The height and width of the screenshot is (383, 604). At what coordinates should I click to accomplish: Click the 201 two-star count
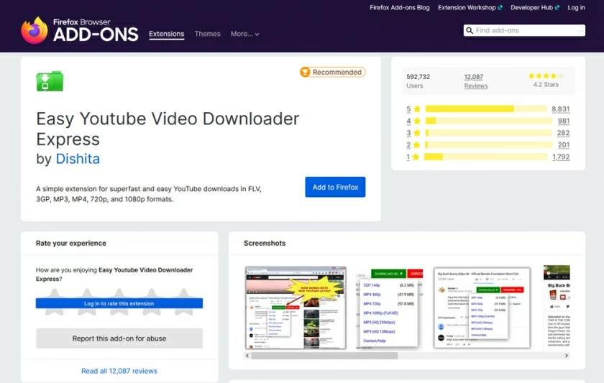click(564, 144)
